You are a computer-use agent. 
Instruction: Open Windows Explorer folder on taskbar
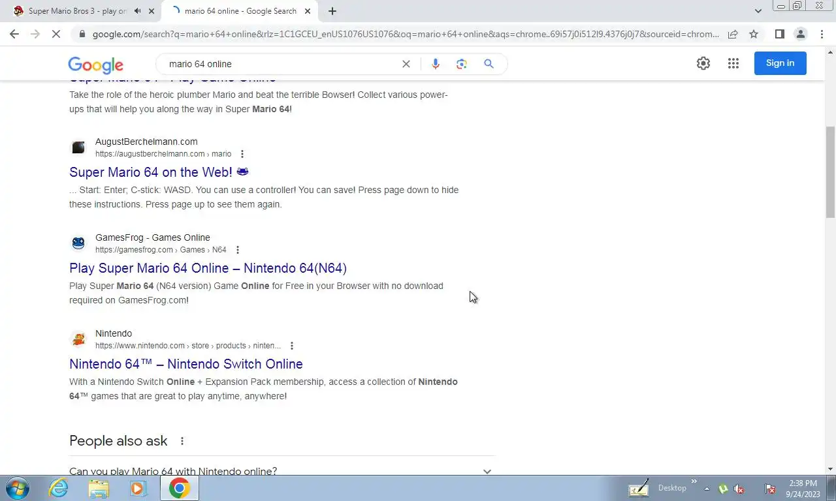pos(99,488)
